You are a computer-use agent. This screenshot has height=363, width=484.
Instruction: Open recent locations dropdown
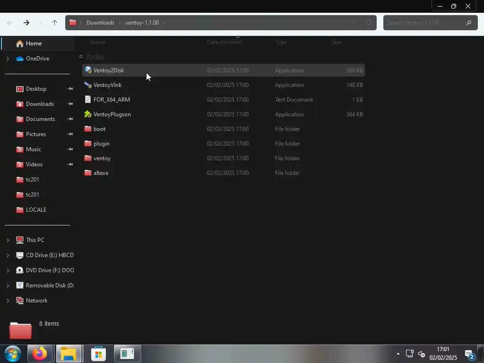tap(41, 23)
